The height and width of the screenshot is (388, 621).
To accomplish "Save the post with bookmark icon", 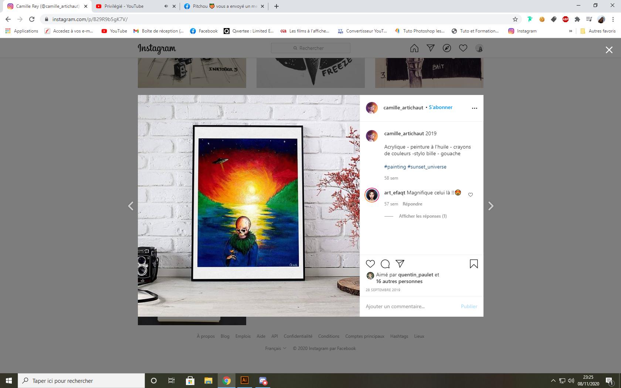I will tap(474, 264).
